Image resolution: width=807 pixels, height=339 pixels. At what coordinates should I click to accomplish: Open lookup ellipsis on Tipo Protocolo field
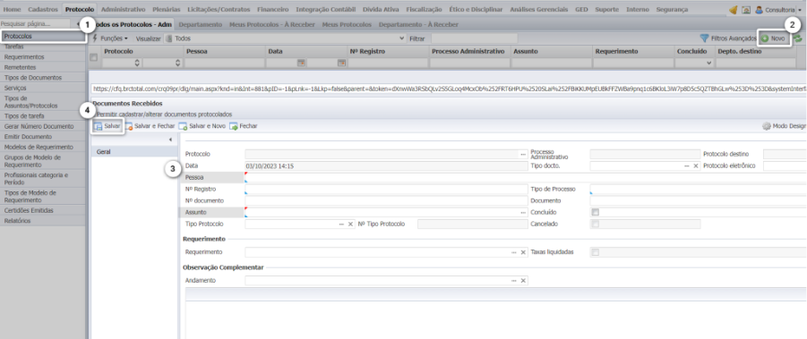(x=341, y=224)
